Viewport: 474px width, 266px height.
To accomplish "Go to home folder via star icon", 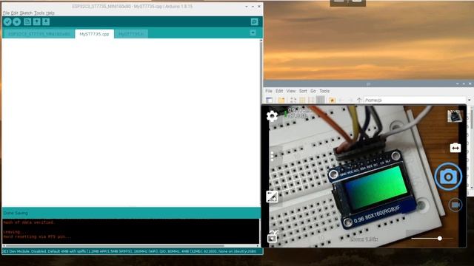I will [333, 100].
